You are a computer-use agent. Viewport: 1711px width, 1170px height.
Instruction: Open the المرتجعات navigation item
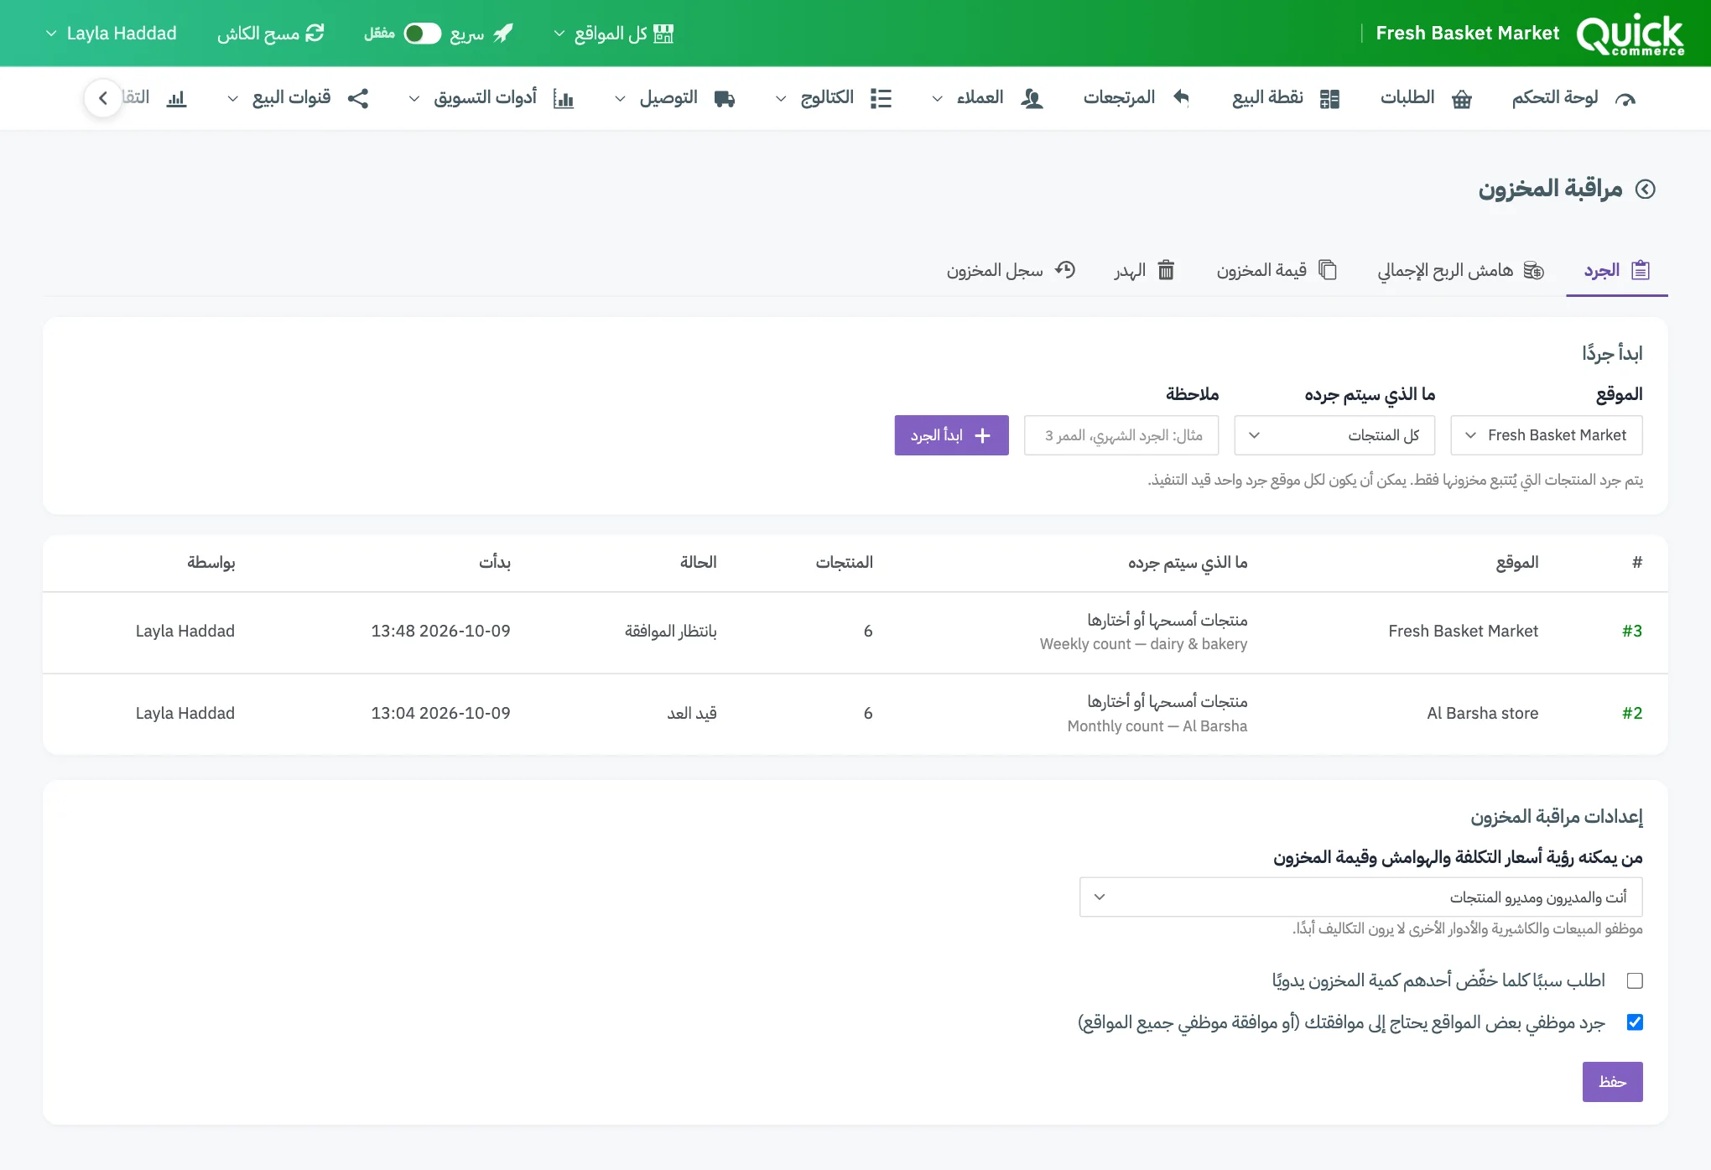1136,98
